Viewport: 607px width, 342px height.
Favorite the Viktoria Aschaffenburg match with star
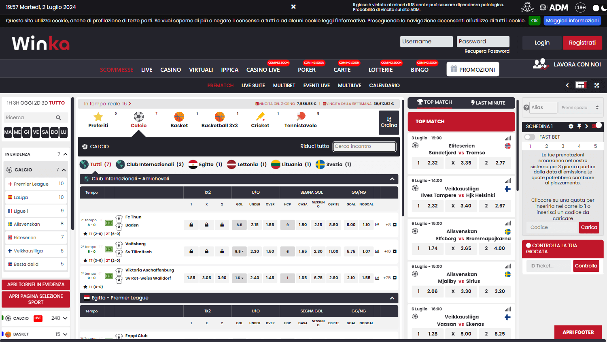click(x=85, y=287)
